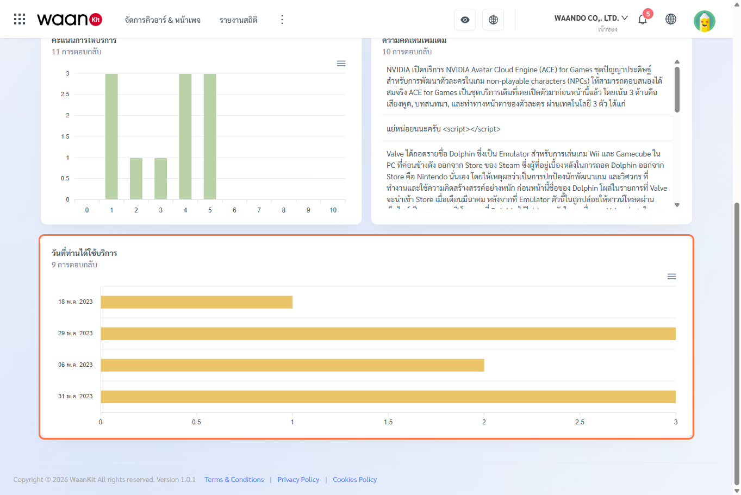Screen dimensions: 741x495
Task: Click the เจ้าของ role label
Action: coord(608,29)
